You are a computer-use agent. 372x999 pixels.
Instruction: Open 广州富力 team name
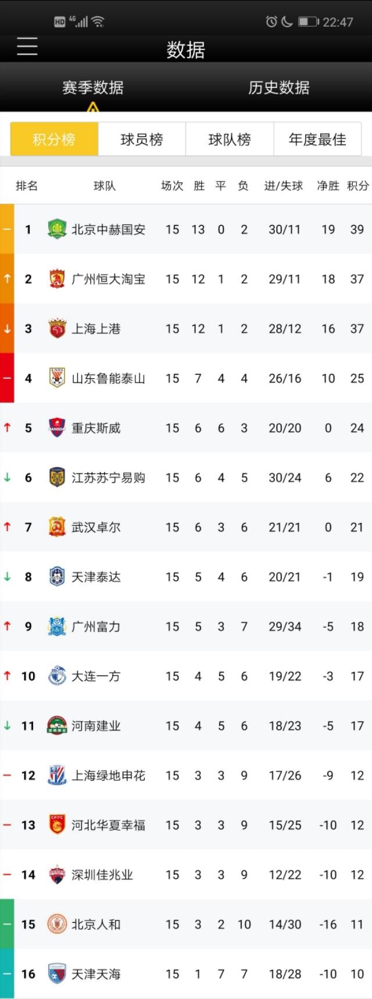96,627
